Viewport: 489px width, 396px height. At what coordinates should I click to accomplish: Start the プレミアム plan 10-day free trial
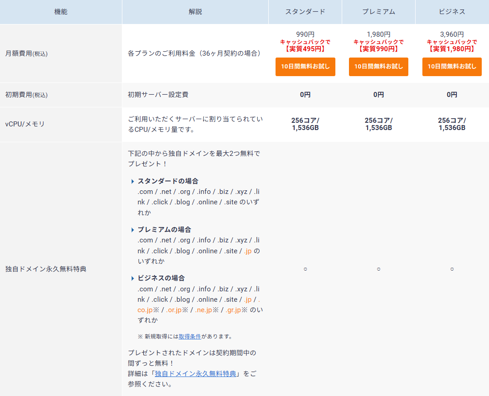(378, 67)
